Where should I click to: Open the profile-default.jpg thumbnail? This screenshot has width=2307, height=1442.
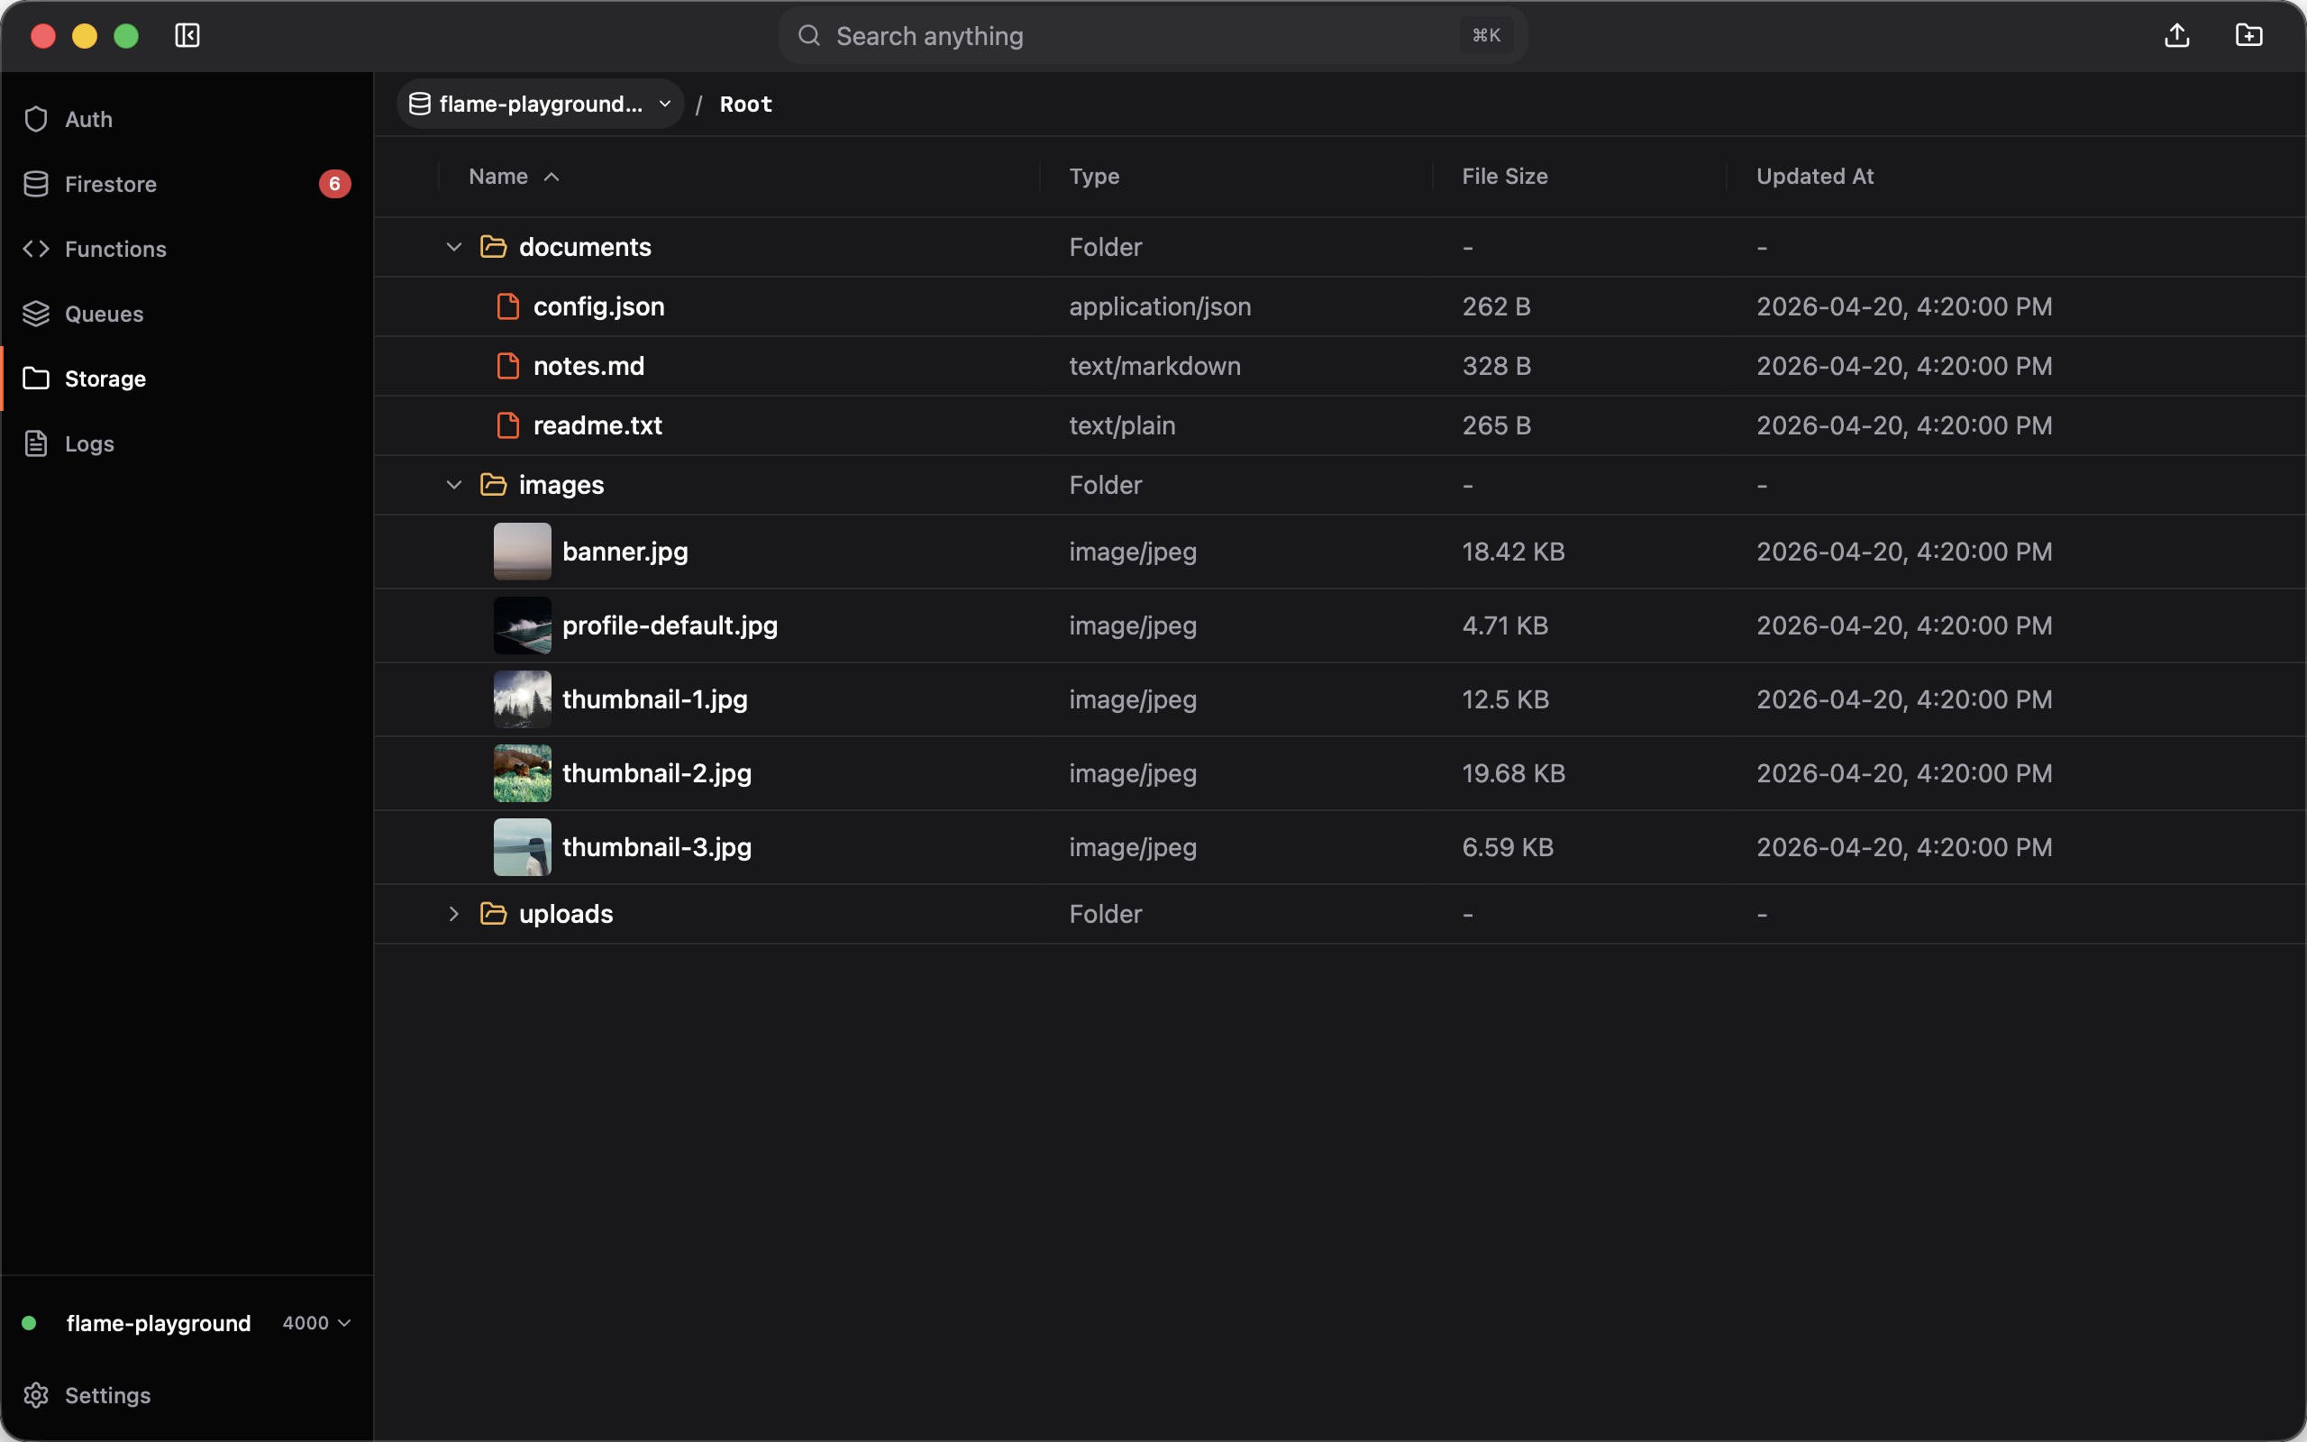523,625
